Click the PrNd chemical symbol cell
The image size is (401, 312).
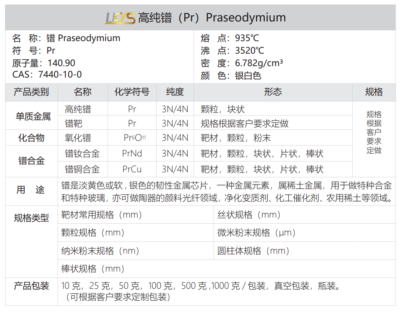click(132, 154)
